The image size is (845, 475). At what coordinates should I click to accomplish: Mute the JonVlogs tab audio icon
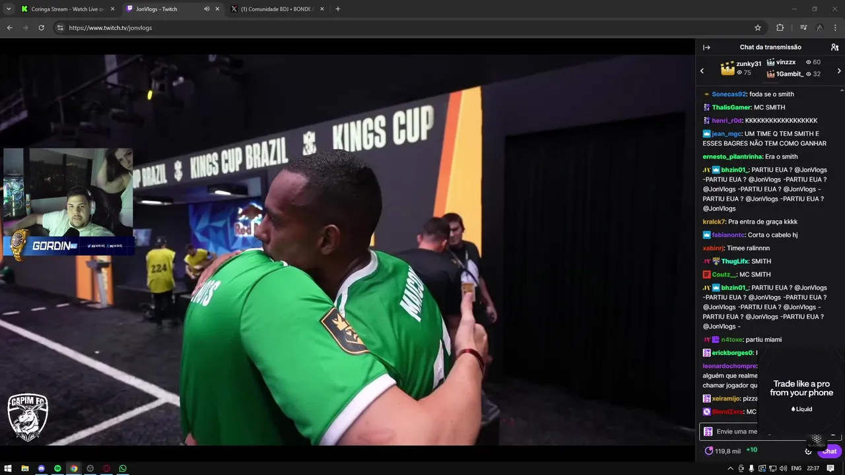207,9
